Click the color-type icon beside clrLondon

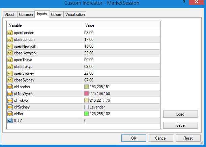(10, 87)
